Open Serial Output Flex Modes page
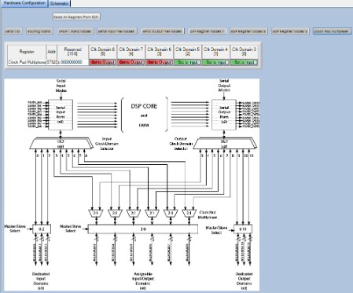 pos(163,31)
